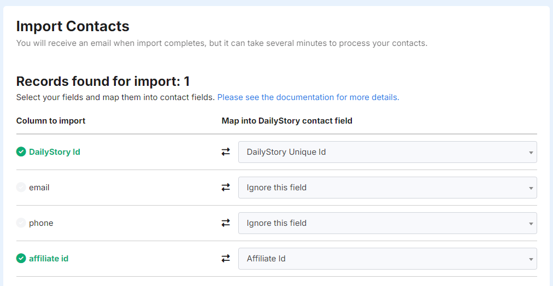Uncheck the green checkmark for affiliate id

pos(21,259)
